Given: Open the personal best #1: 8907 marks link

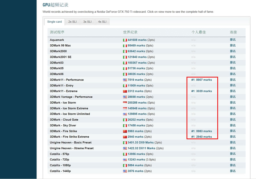Looking at the screenshot, I should [x=201, y=80].
